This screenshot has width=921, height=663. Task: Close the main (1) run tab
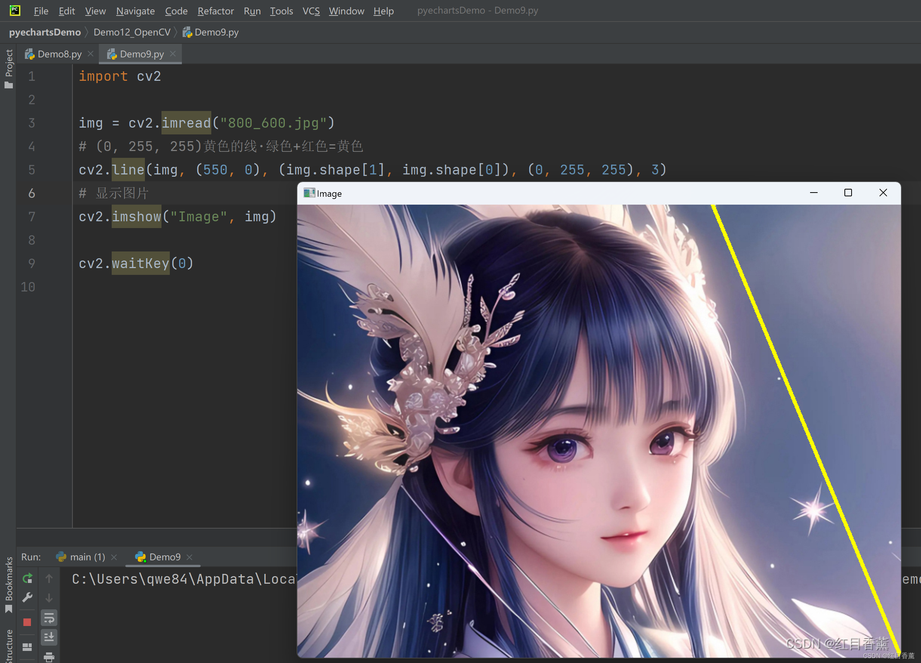(114, 557)
